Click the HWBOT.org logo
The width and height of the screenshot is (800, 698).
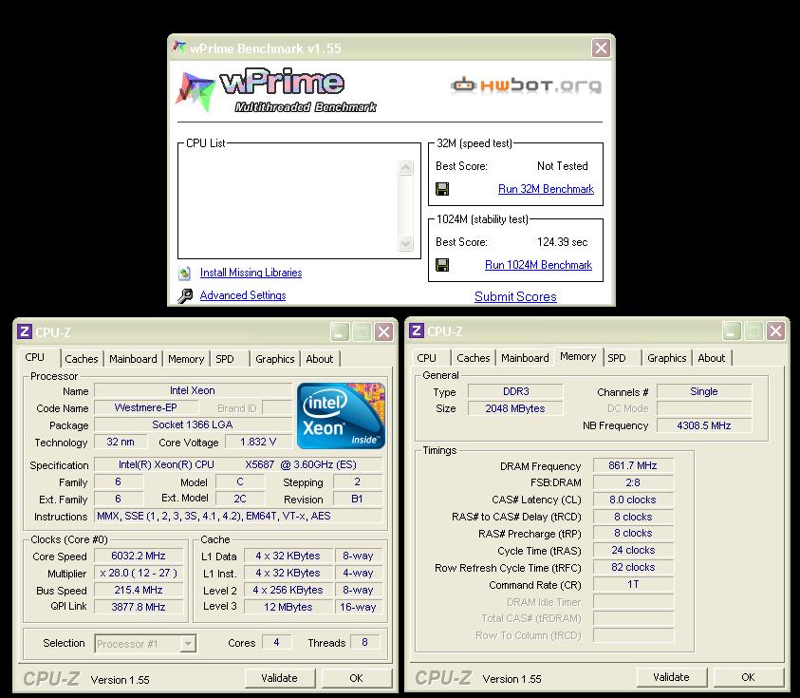pyautogui.click(x=526, y=85)
